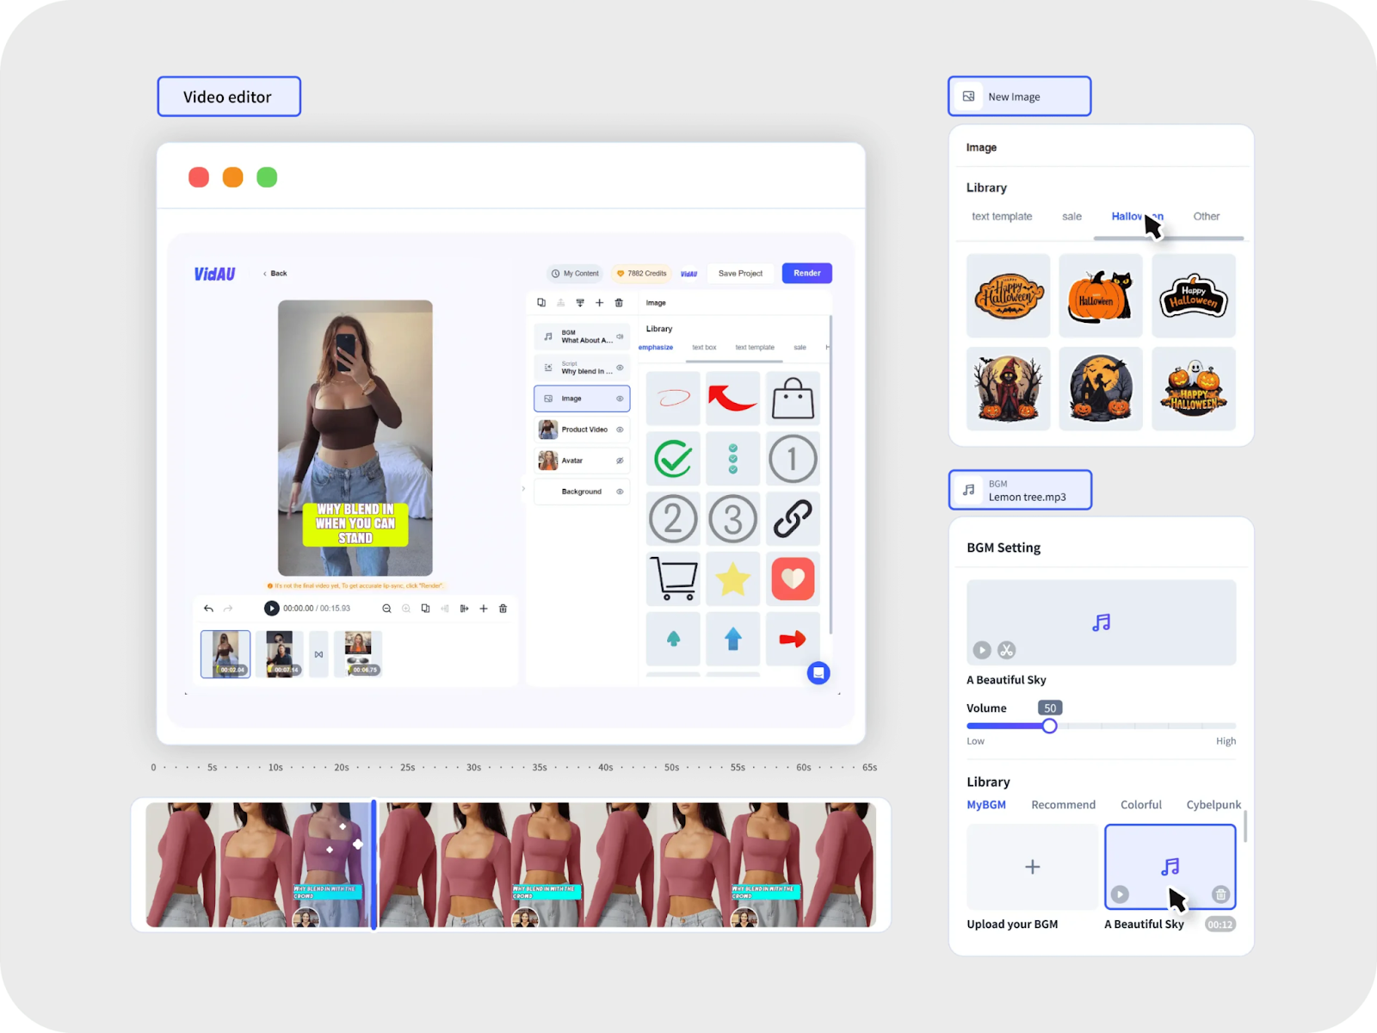Screen dimensions: 1377x1033
Task: Select the Cybelpunk BGM tab
Action: (1213, 805)
